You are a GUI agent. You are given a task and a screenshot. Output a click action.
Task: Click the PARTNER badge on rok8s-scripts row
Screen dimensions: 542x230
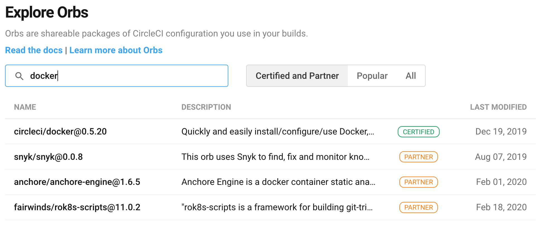coord(418,207)
